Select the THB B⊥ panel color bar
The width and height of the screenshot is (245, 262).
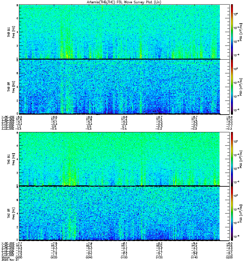click(x=232, y=32)
